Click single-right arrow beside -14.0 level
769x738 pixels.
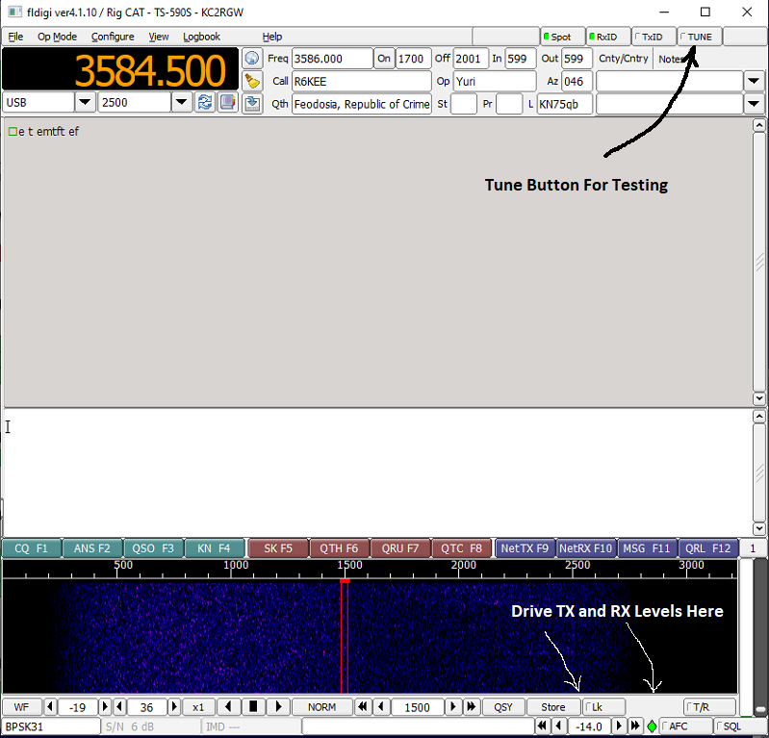[x=619, y=725]
